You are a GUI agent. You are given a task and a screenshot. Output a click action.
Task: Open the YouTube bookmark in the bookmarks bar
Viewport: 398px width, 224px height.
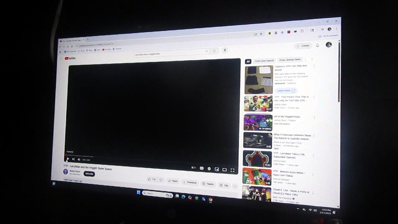(x=107, y=49)
